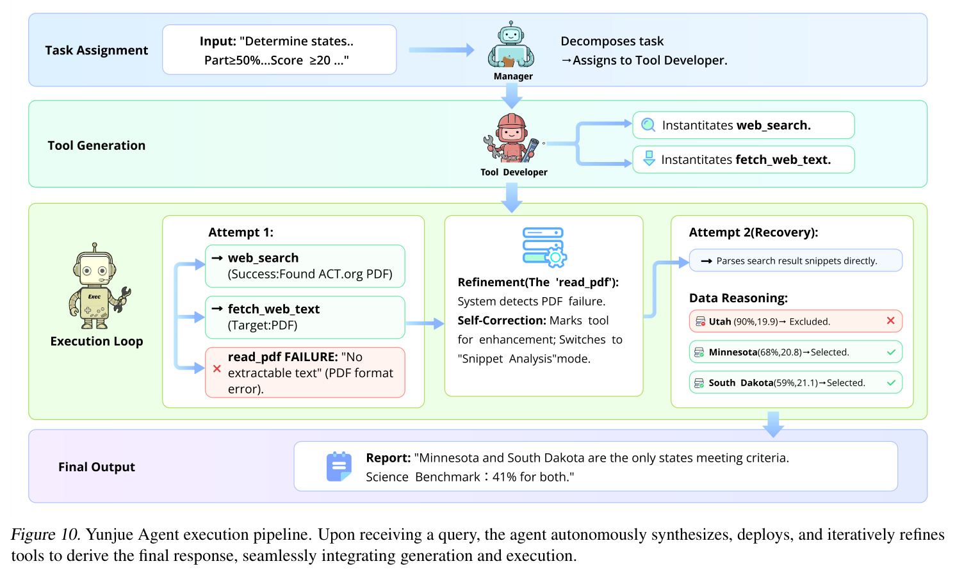This screenshot has height=575, width=955.
Task: Select 'Parses search result snippets directly.' text
Action: pos(797,261)
